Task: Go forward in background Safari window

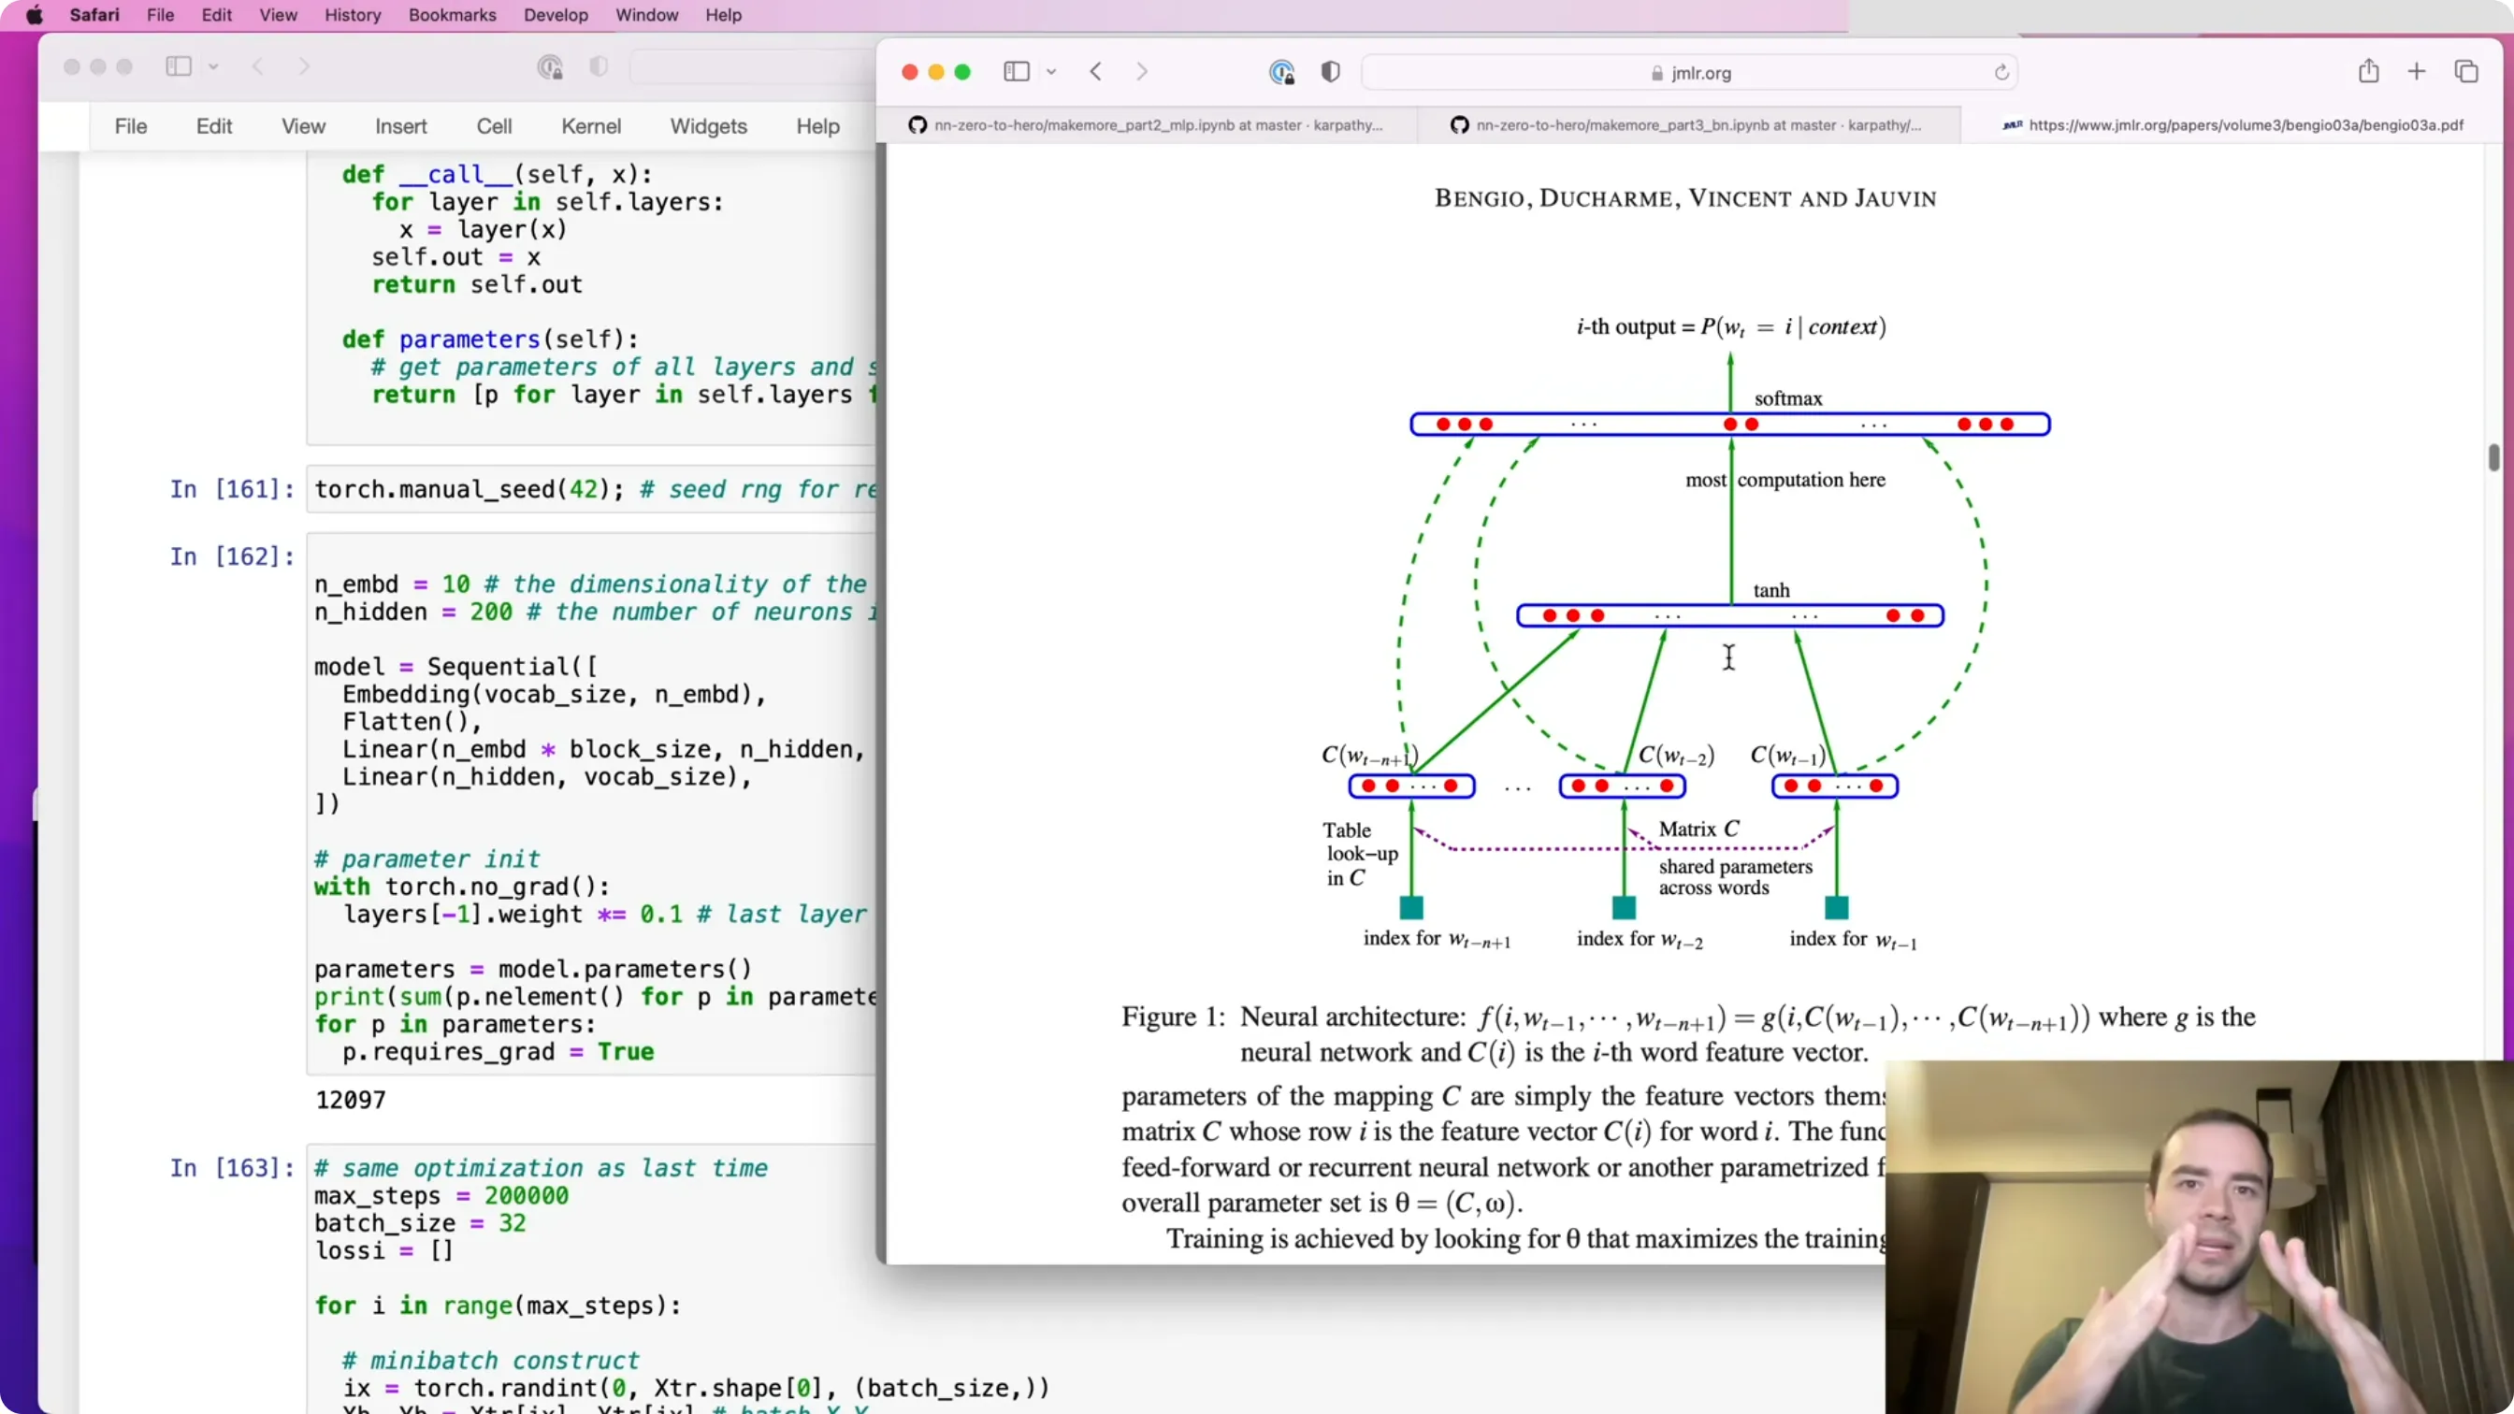Action: click(x=304, y=66)
